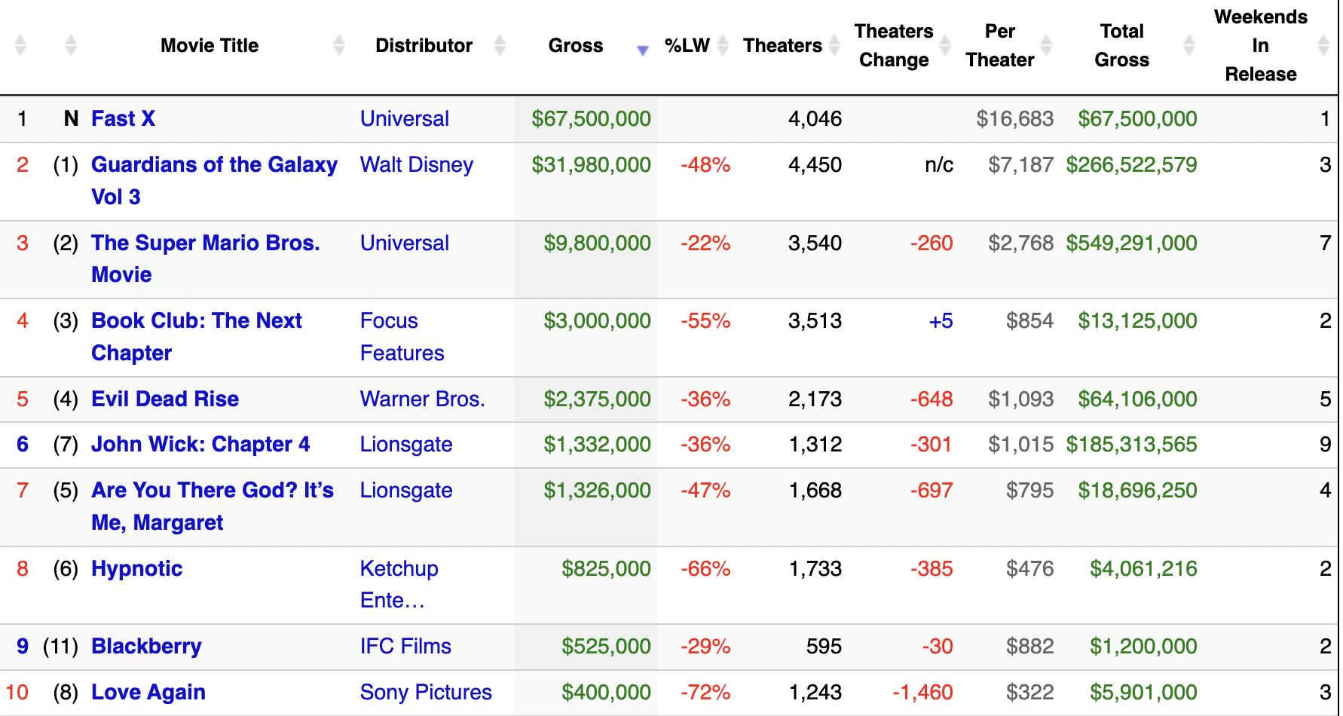Open Universal link in Super Mario Bros. row
The height and width of the screenshot is (716, 1343).
(x=405, y=243)
